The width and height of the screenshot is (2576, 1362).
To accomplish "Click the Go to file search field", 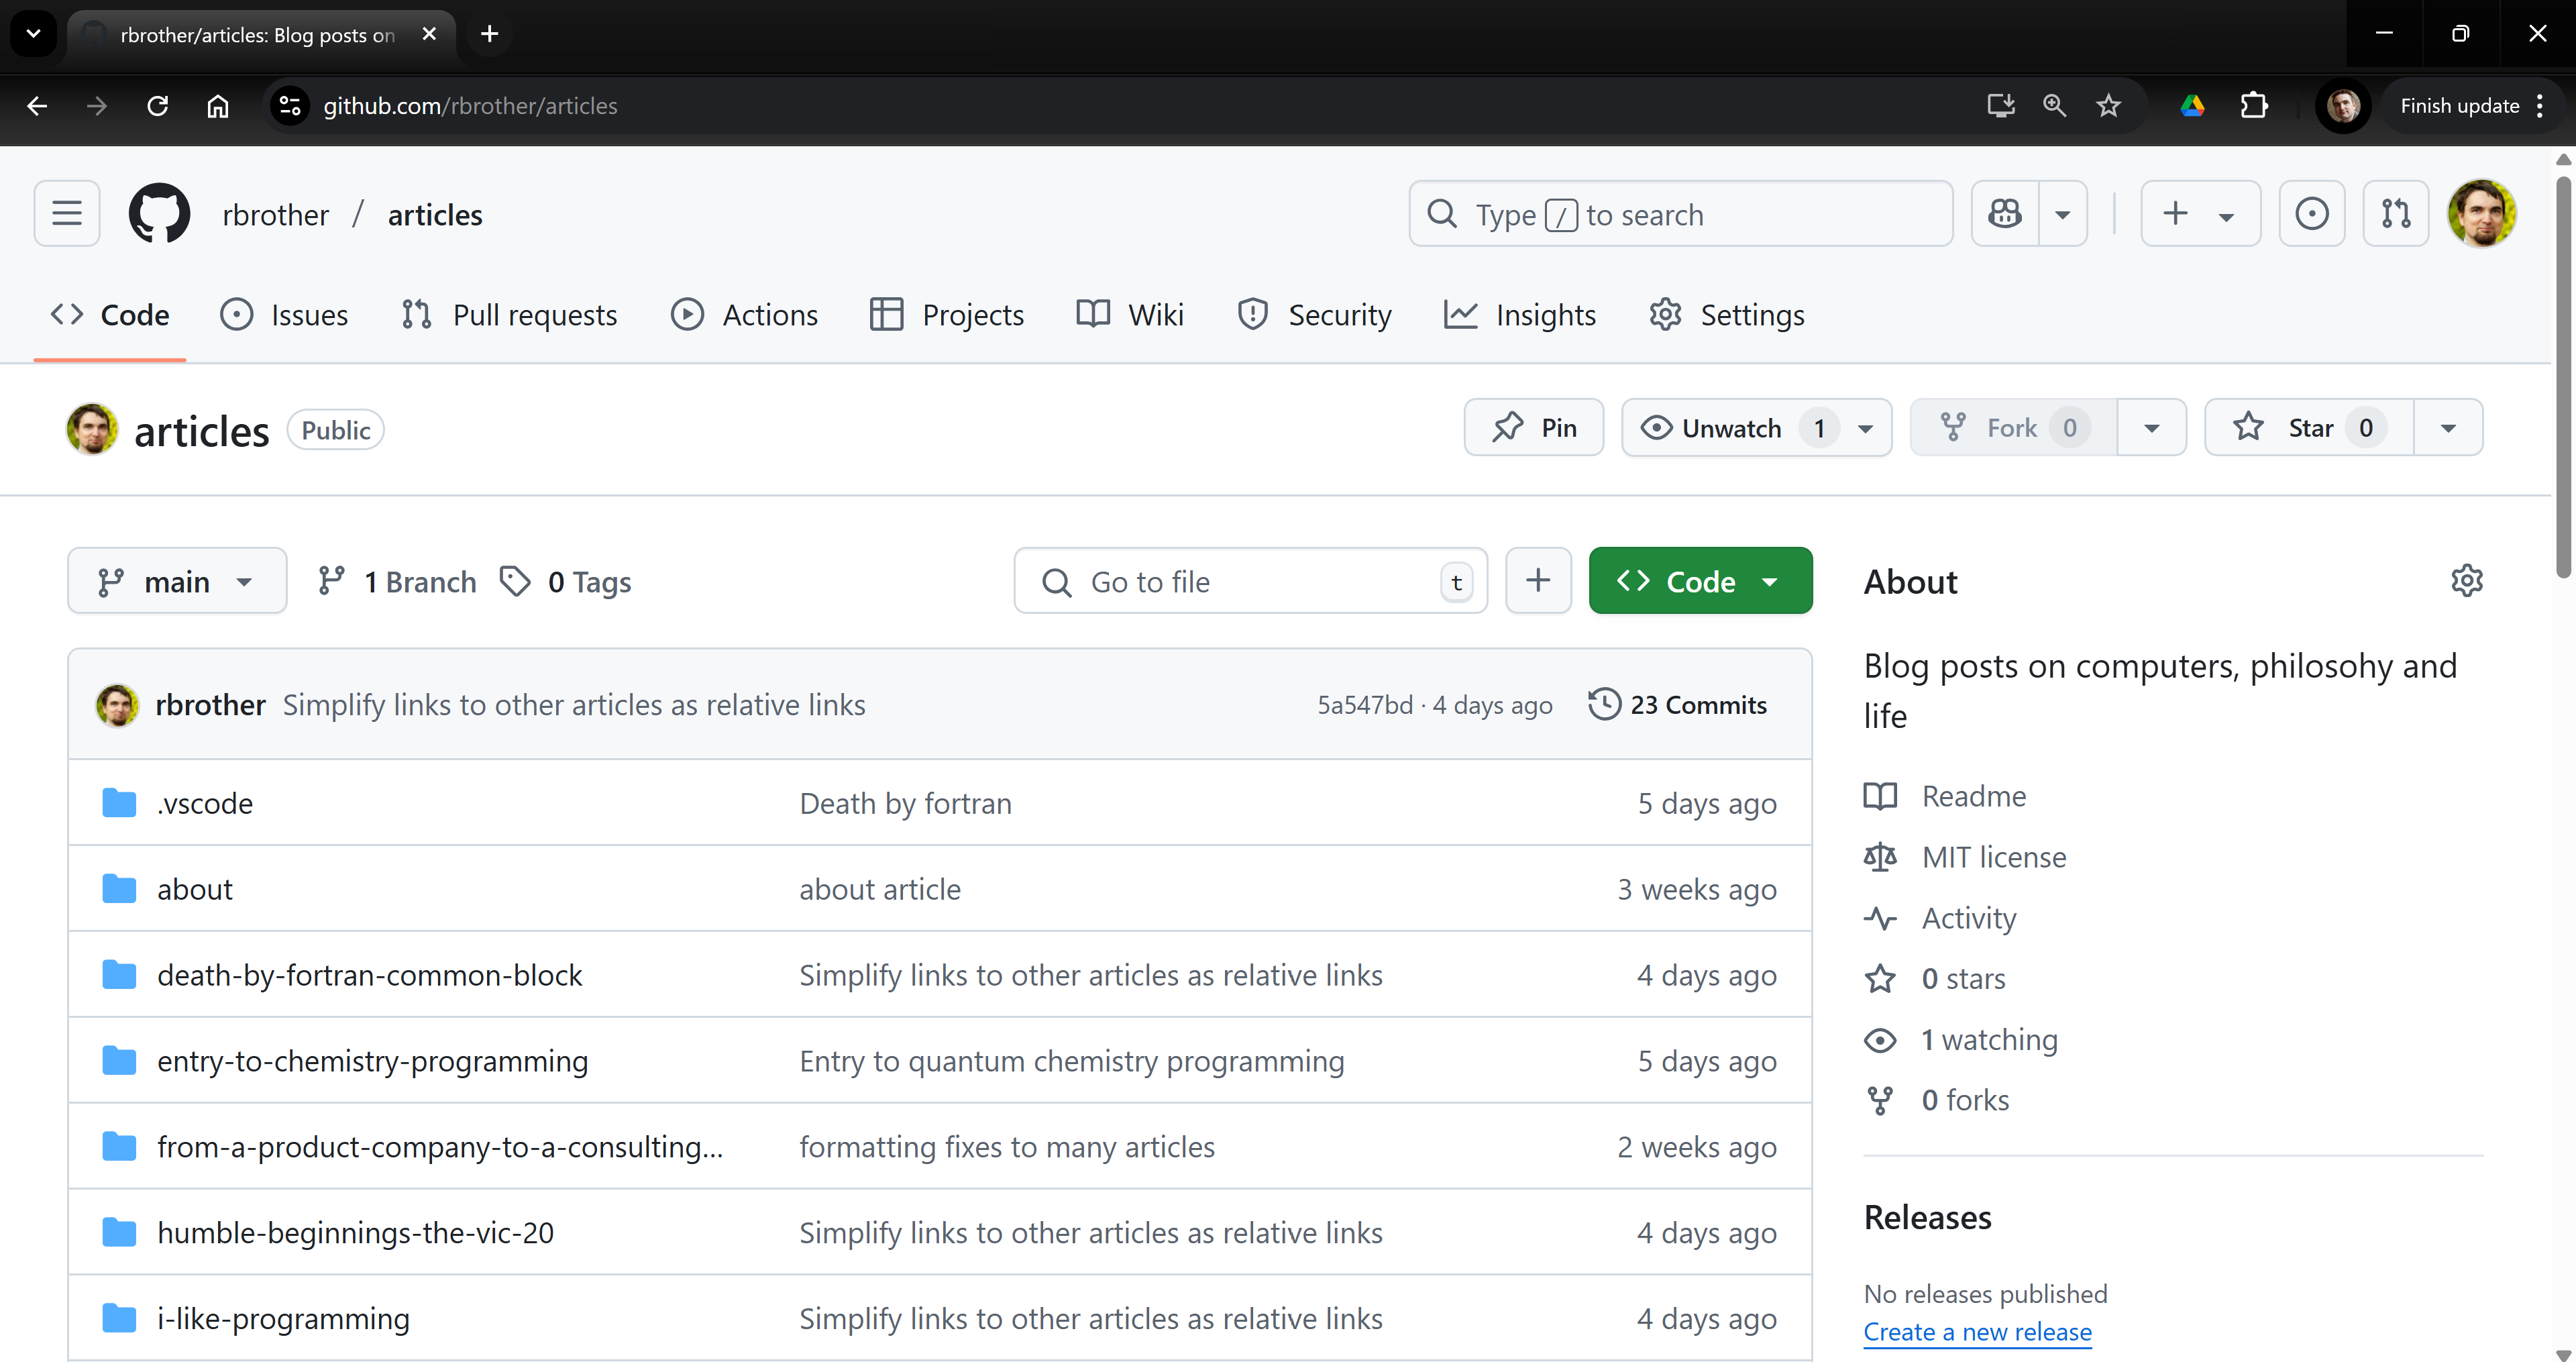I will (x=1250, y=581).
